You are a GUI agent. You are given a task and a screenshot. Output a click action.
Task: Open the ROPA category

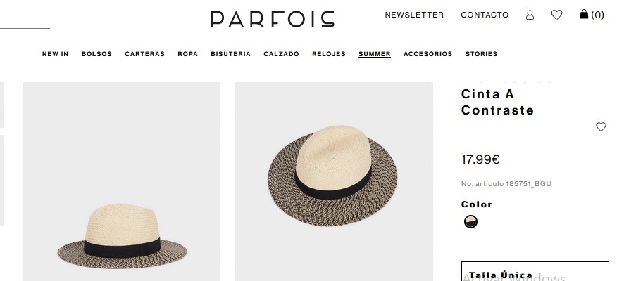(188, 54)
